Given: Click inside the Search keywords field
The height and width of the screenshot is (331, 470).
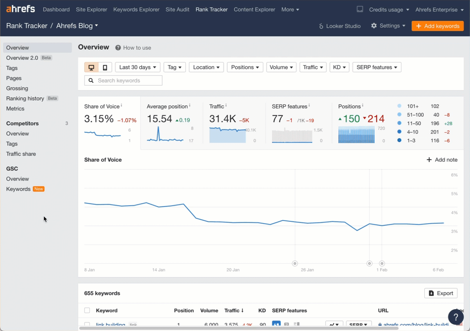Looking at the screenshot, I should 123,80.
